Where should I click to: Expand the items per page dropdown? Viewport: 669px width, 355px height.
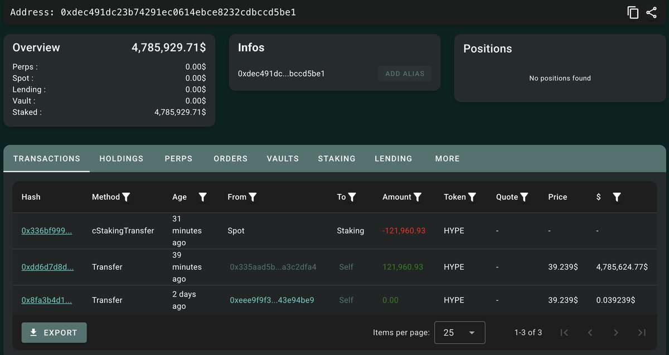(459, 333)
